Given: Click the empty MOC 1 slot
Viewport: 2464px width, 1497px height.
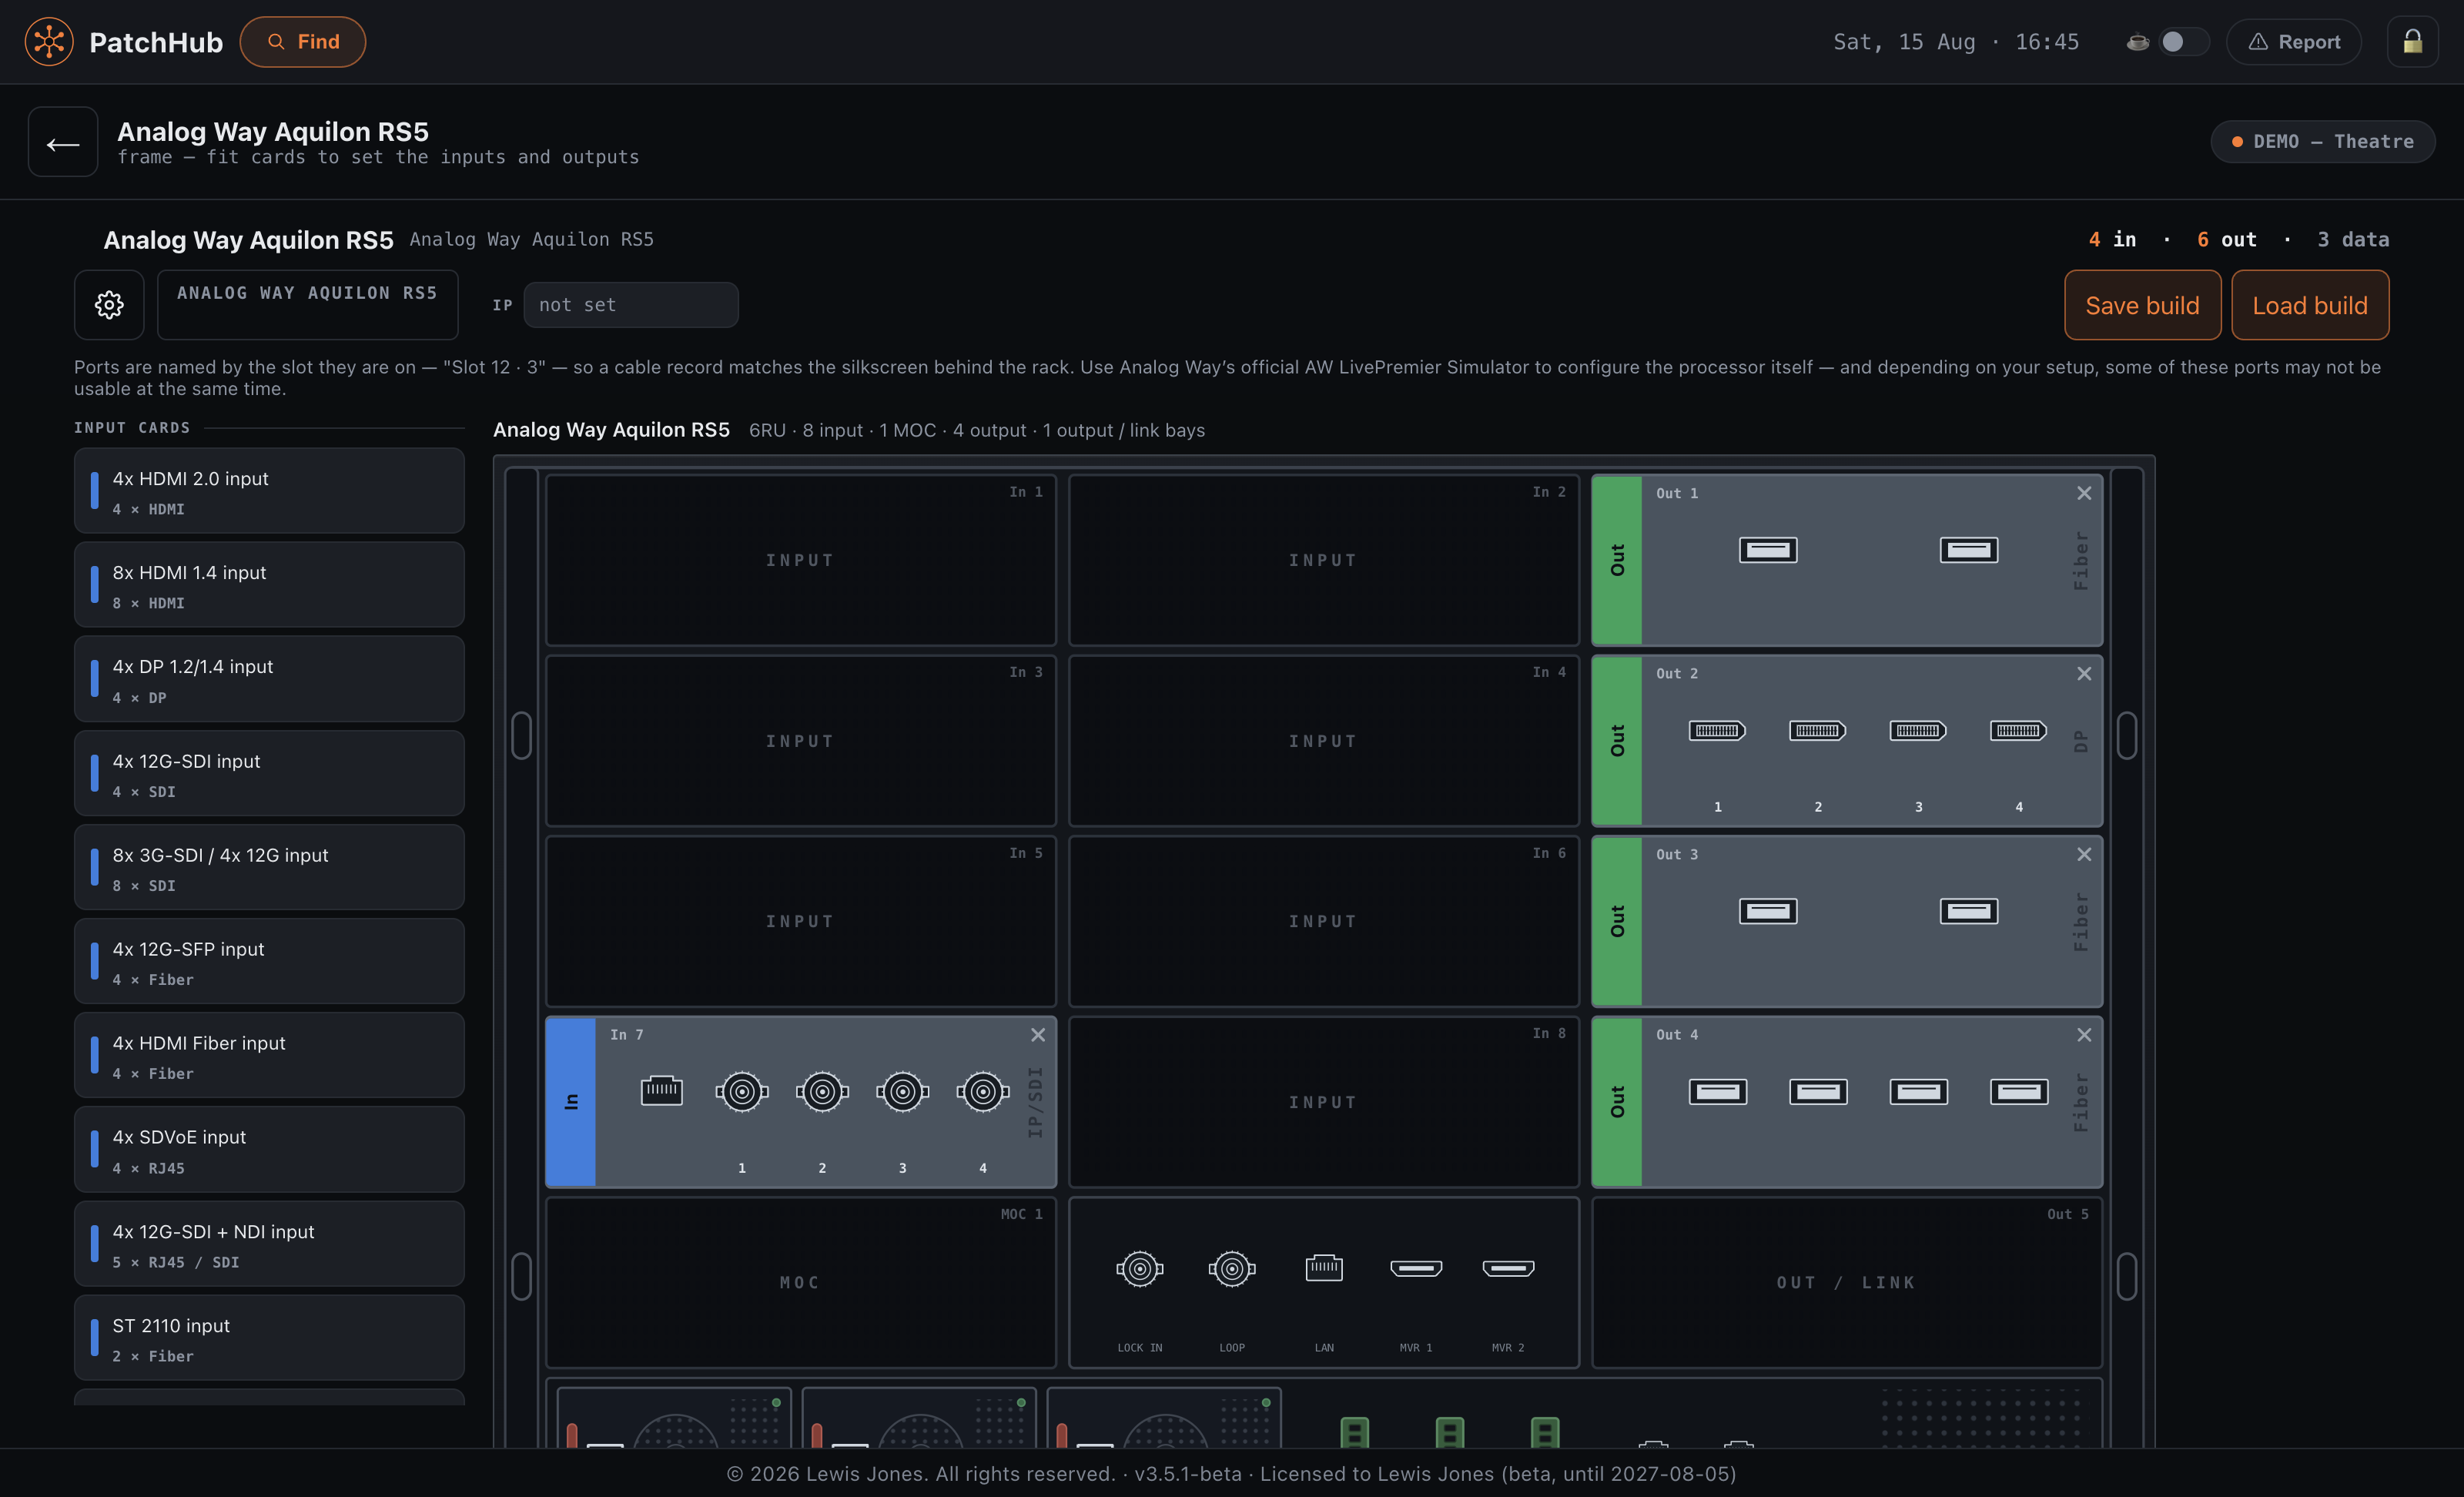Looking at the screenshot, I should 800,1282.
